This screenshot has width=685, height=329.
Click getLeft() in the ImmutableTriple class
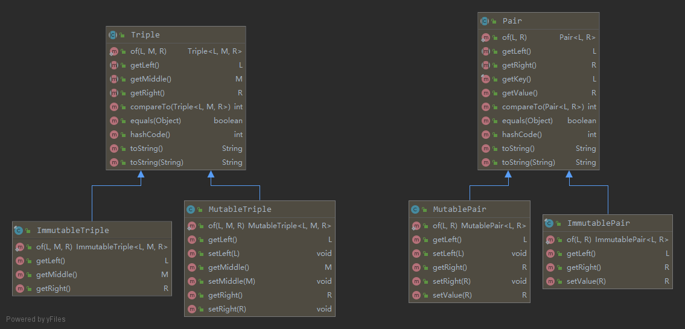(51, 261)
